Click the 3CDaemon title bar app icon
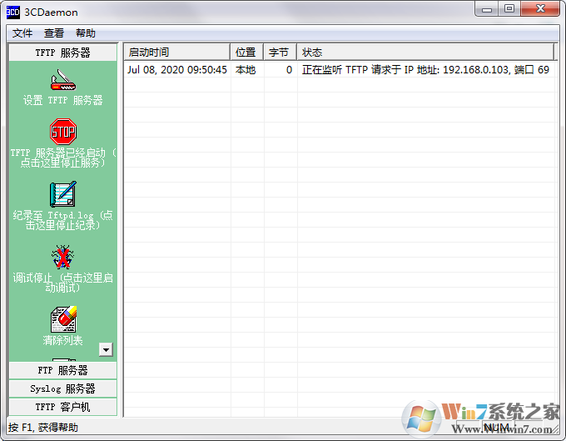 click(x=12, y=12)
